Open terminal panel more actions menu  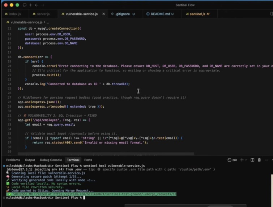(266, 160)
